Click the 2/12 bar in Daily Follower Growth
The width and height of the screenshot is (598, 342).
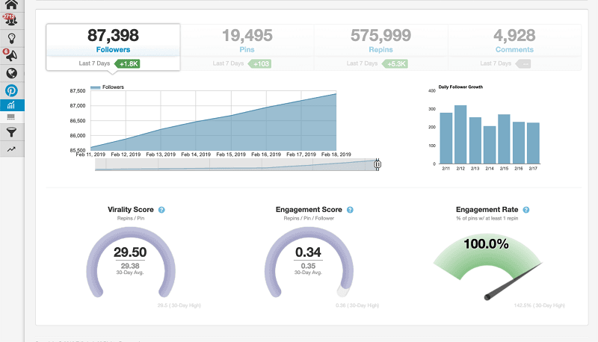pyautogui.click(x=460, y=134)
